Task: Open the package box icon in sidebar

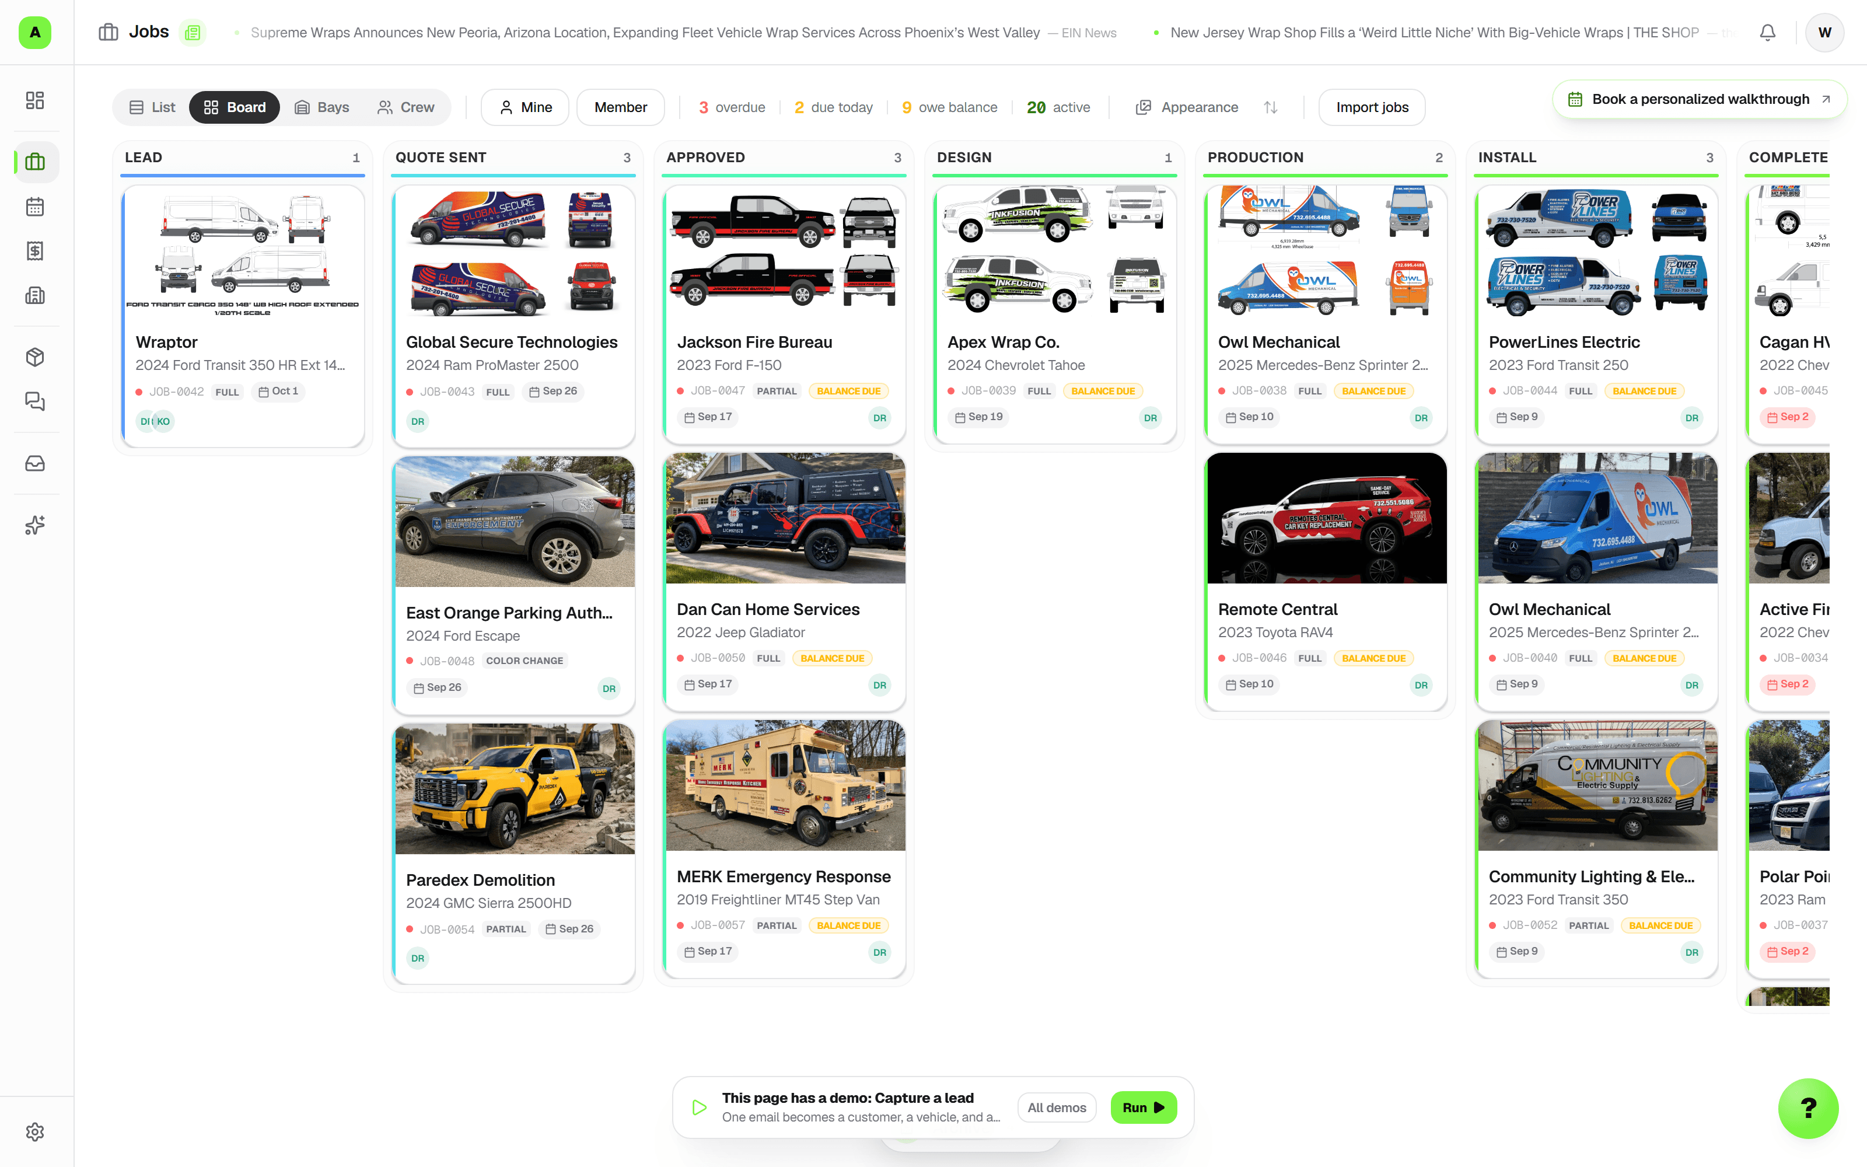Action: pyautogui.click(x=35, y=357)
